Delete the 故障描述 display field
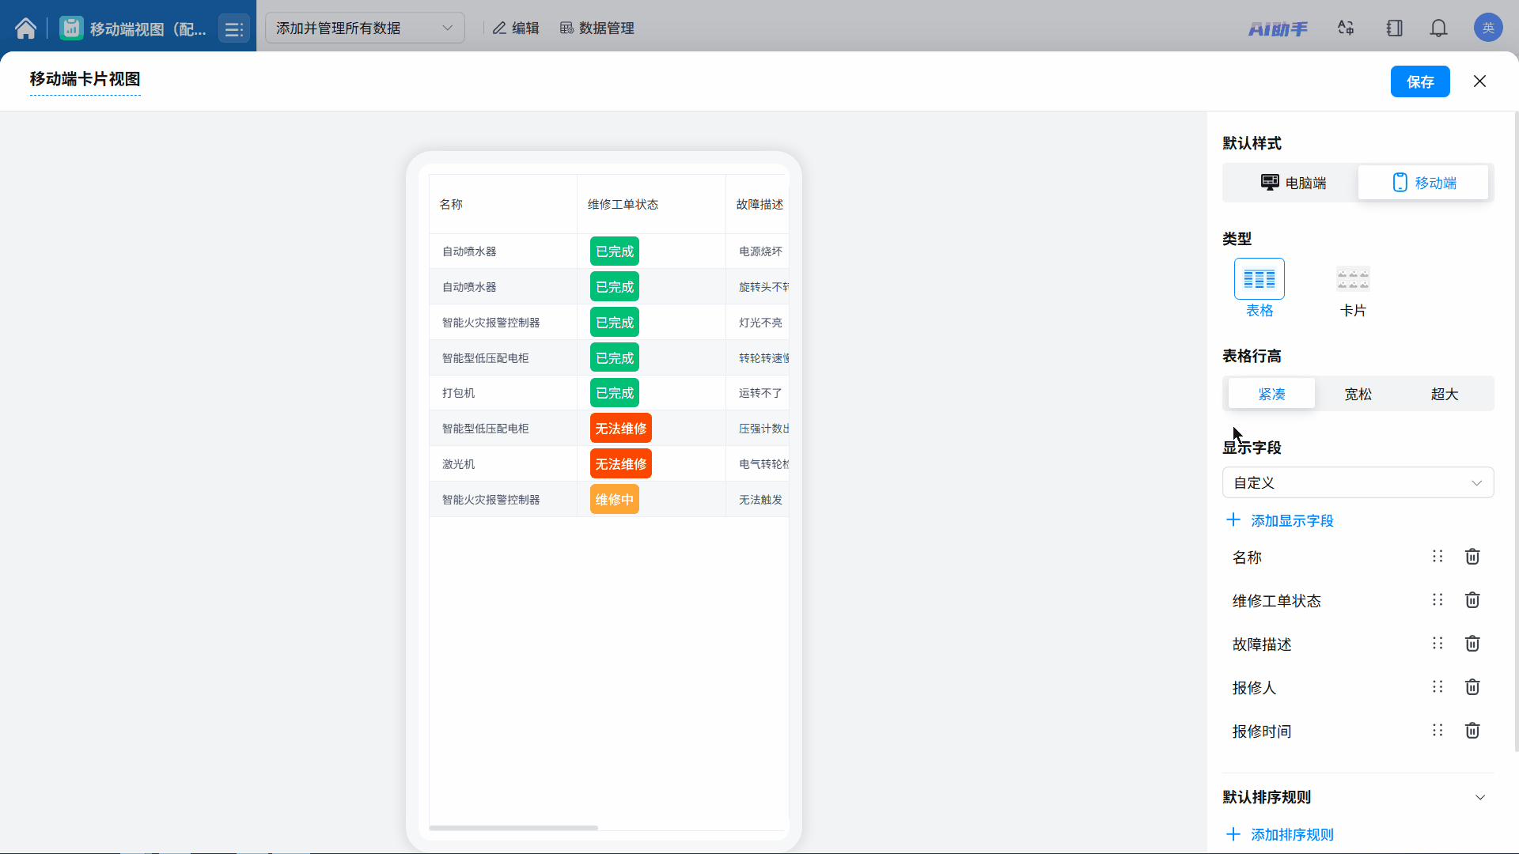 pyautogui.click(x=1472, y=644)
